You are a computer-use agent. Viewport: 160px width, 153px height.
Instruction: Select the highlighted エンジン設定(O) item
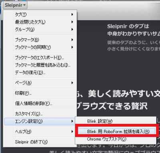click(x=40, y=121)
